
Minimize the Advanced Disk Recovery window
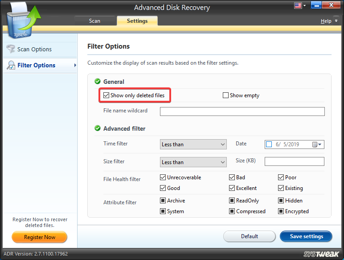point(316,5)
